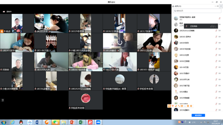Image resolution: width=223 pixels, height=125 pixels.
Task: Click the member search field
Action: [197, 11]
